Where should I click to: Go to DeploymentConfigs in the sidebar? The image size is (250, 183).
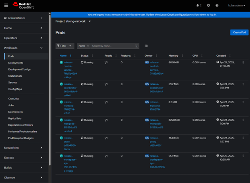coord(19,69)
